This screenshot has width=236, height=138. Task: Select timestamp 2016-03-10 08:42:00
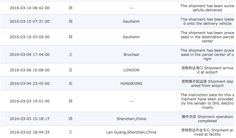click(30, 8)
